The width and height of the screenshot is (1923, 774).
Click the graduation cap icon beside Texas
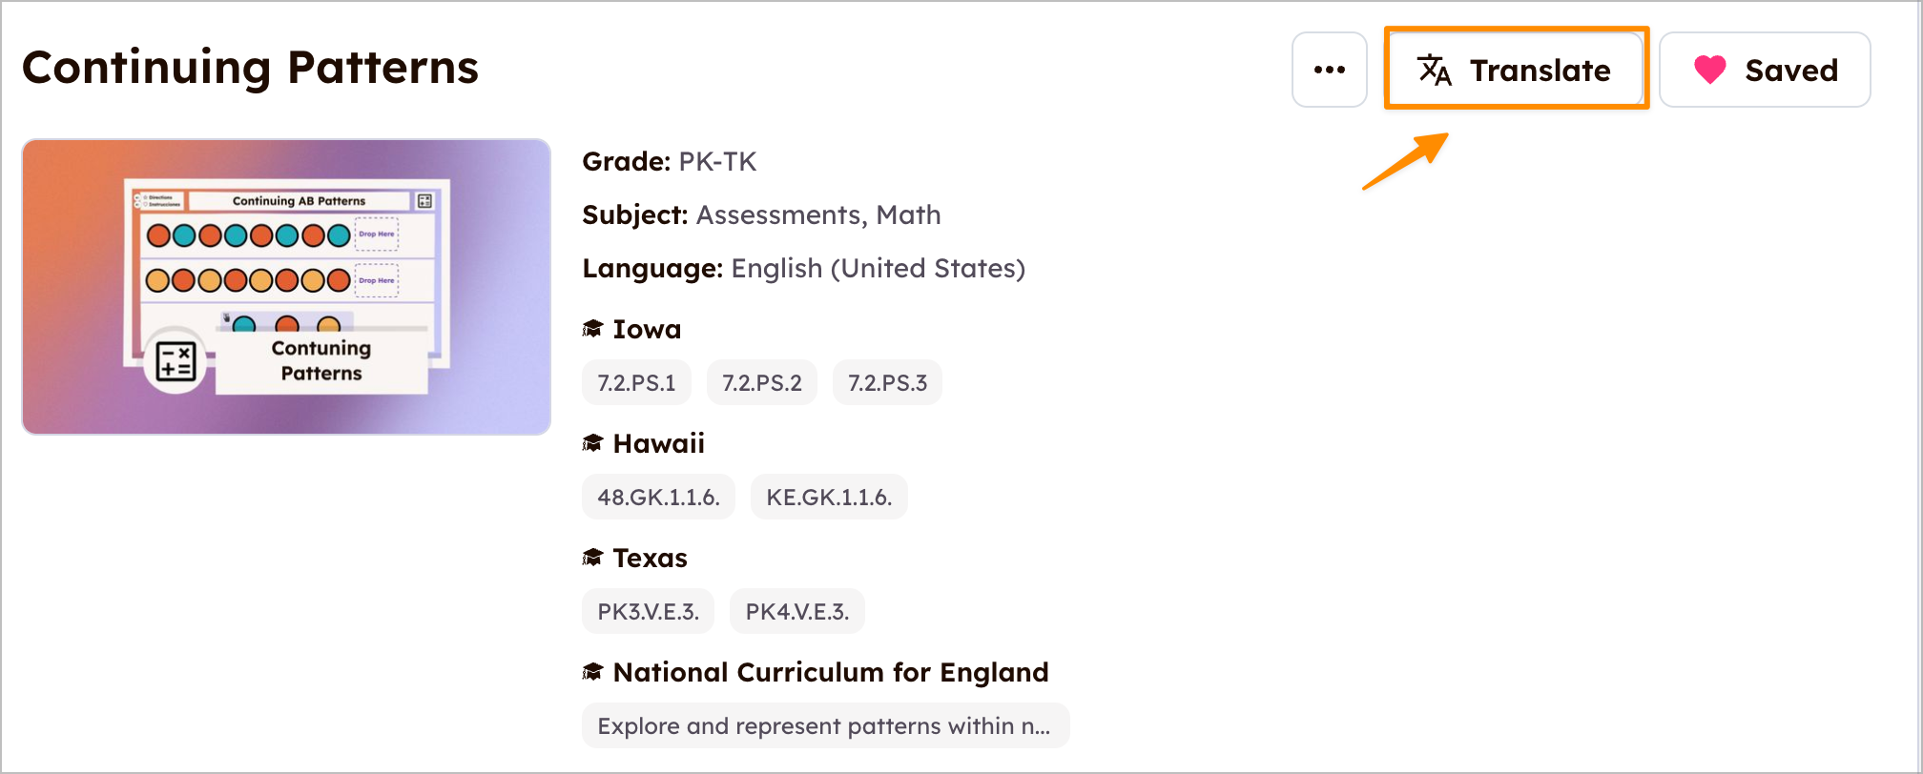coord(592,558)
